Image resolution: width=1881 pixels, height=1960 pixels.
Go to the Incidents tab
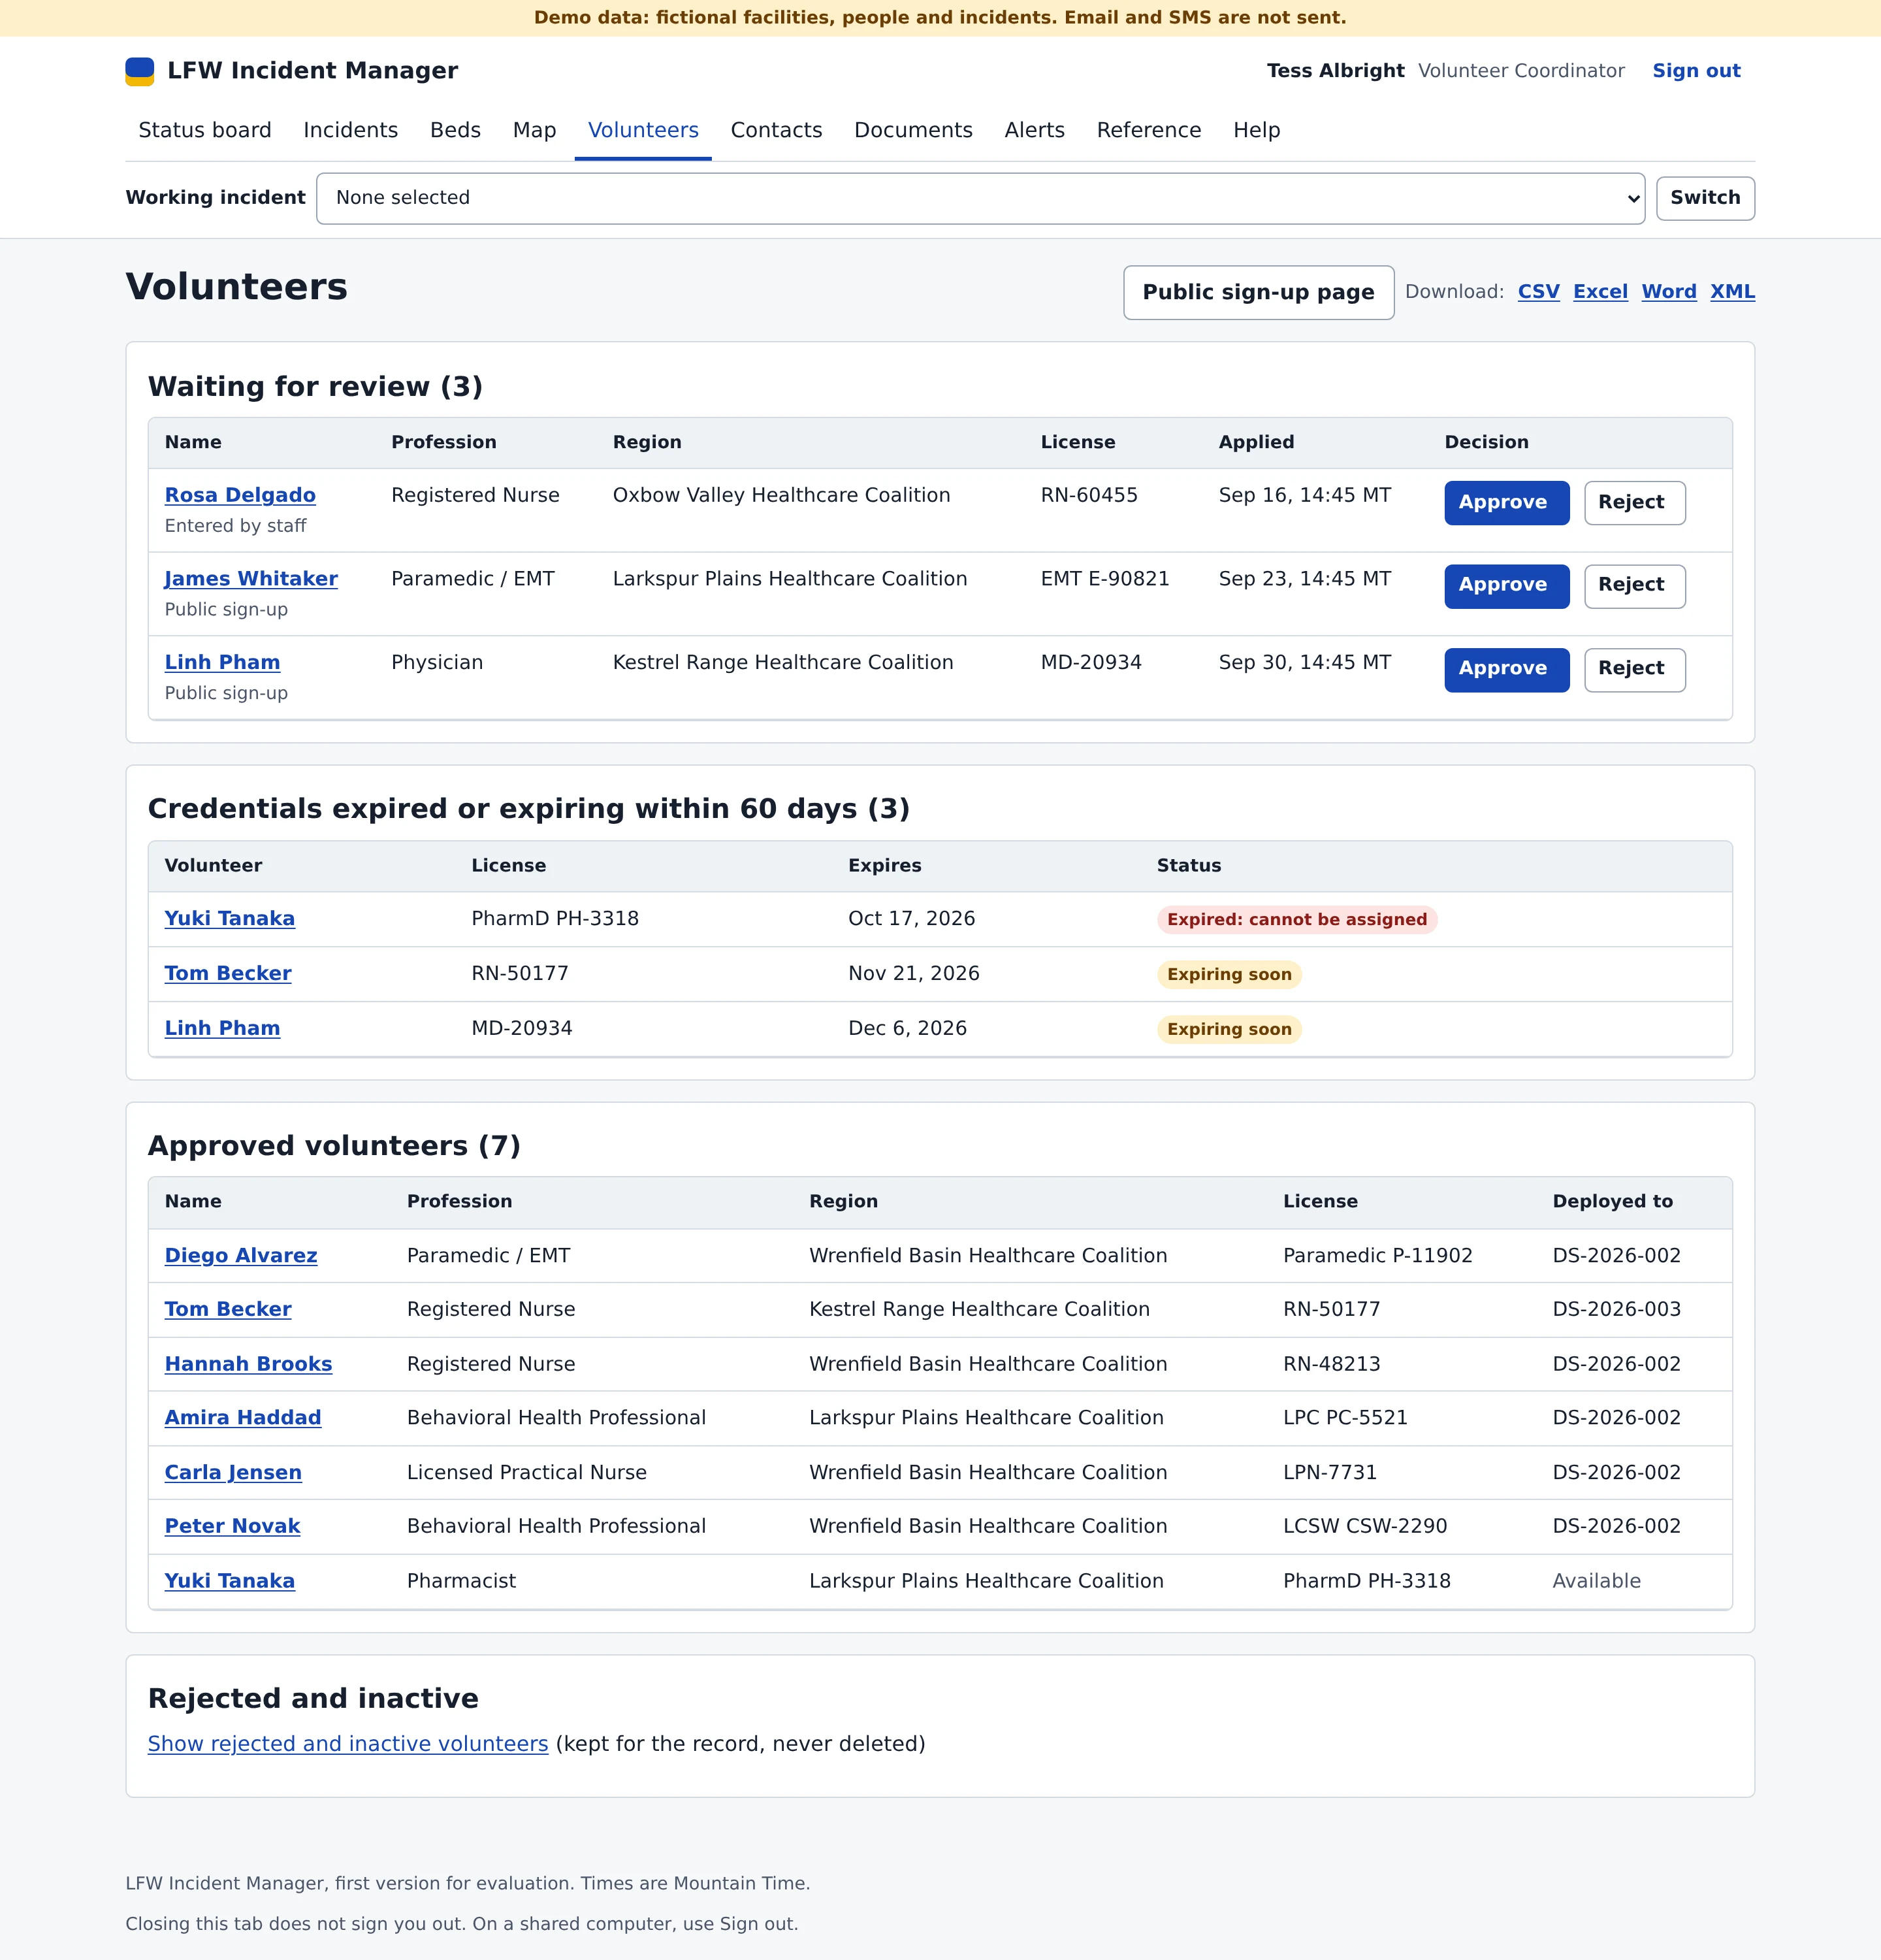pyautogui.click(x=351, y=130)
